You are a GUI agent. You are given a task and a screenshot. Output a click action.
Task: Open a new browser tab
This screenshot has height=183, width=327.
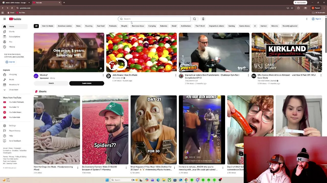pos(64,3)
